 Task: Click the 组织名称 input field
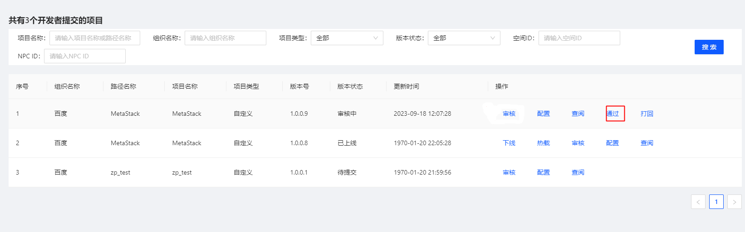point(225,38)
